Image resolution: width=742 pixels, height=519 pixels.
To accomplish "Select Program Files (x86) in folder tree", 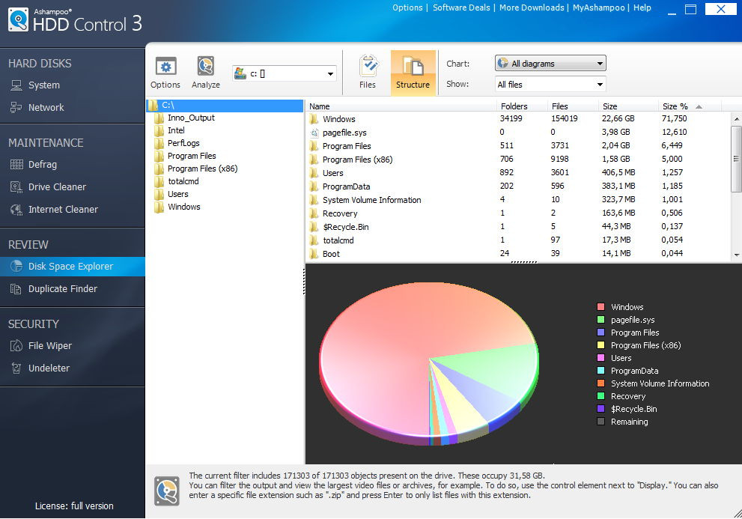I will tap(202, 169).
